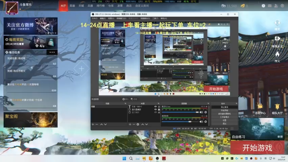Screen dimensions: 288x162
Task: Click the 每周奖励 weekly reward progress card
Action: 31,42
